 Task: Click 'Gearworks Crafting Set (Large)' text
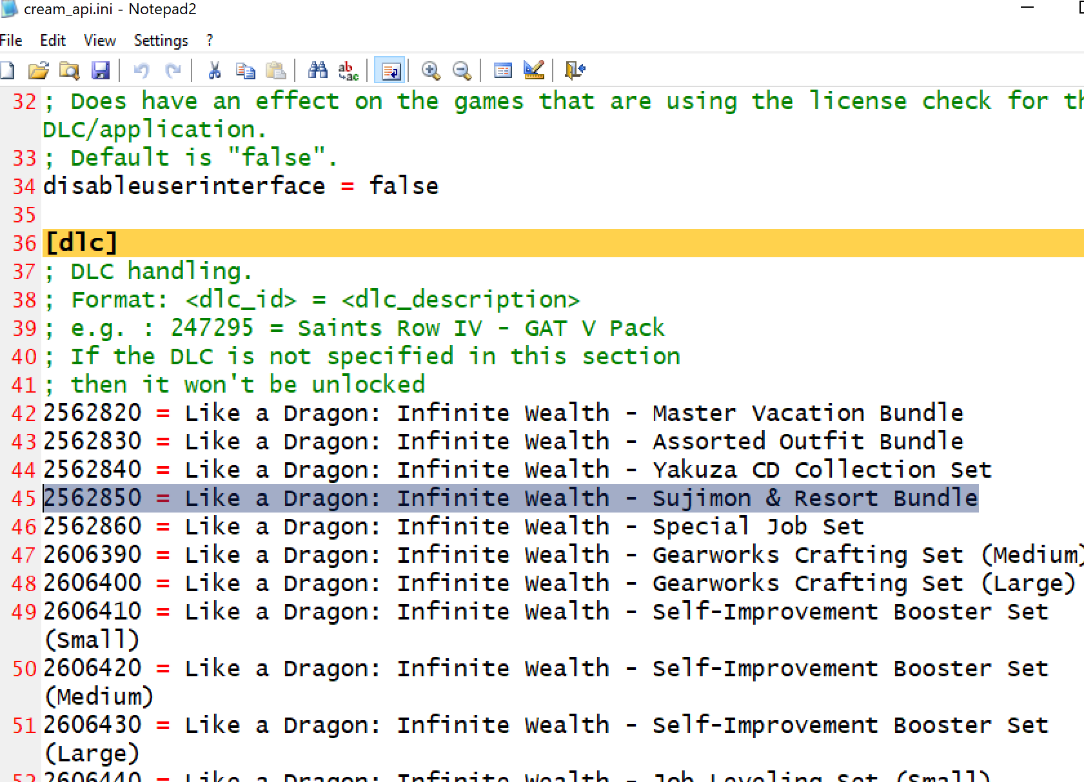point(864,583)
